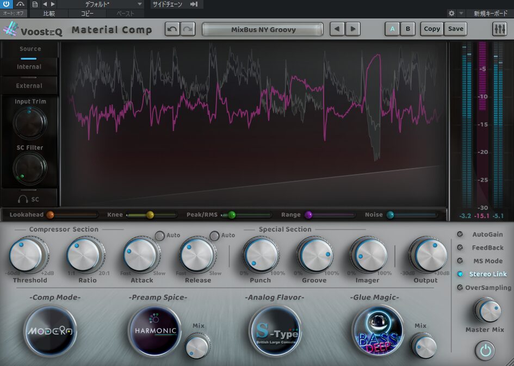Disable the Stereo Link option
Image resolution: width=514 pixels, height=366 pixels.
coord(461,274)
